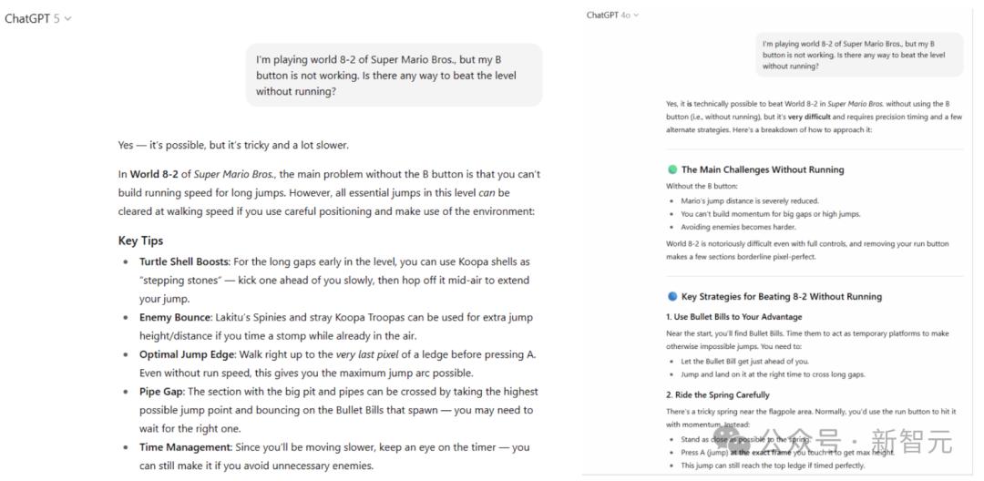Open the ChatGPT 5 model selector
Screen dimensions: 984x481
38,18
